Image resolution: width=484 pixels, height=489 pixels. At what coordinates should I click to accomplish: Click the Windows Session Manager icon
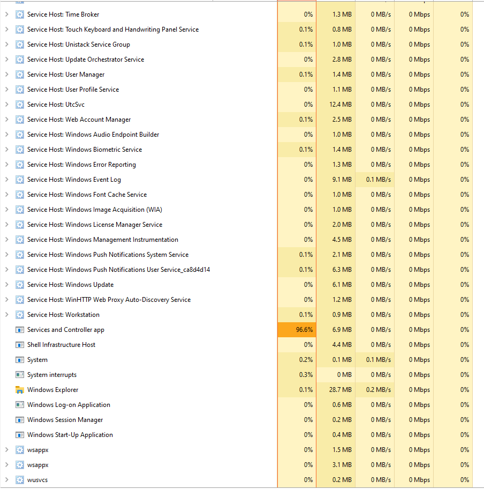click(20, 420)
